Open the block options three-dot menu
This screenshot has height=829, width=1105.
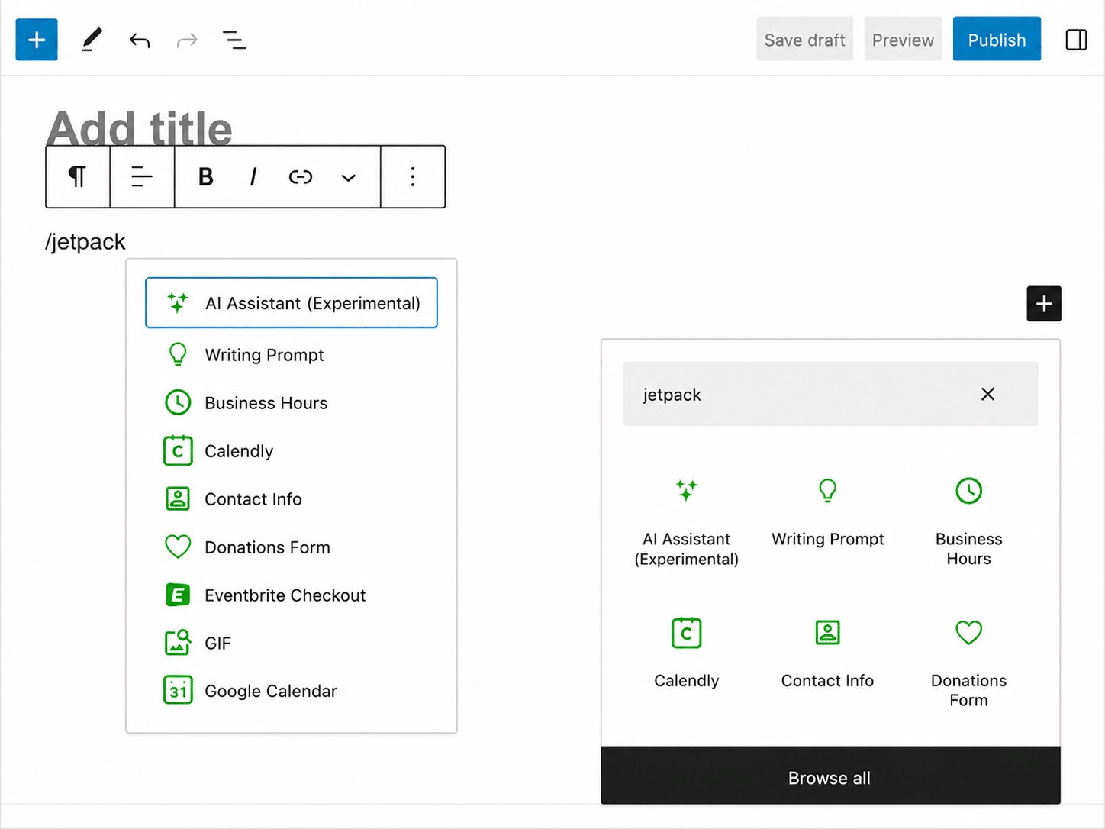(x=413, y=177)
